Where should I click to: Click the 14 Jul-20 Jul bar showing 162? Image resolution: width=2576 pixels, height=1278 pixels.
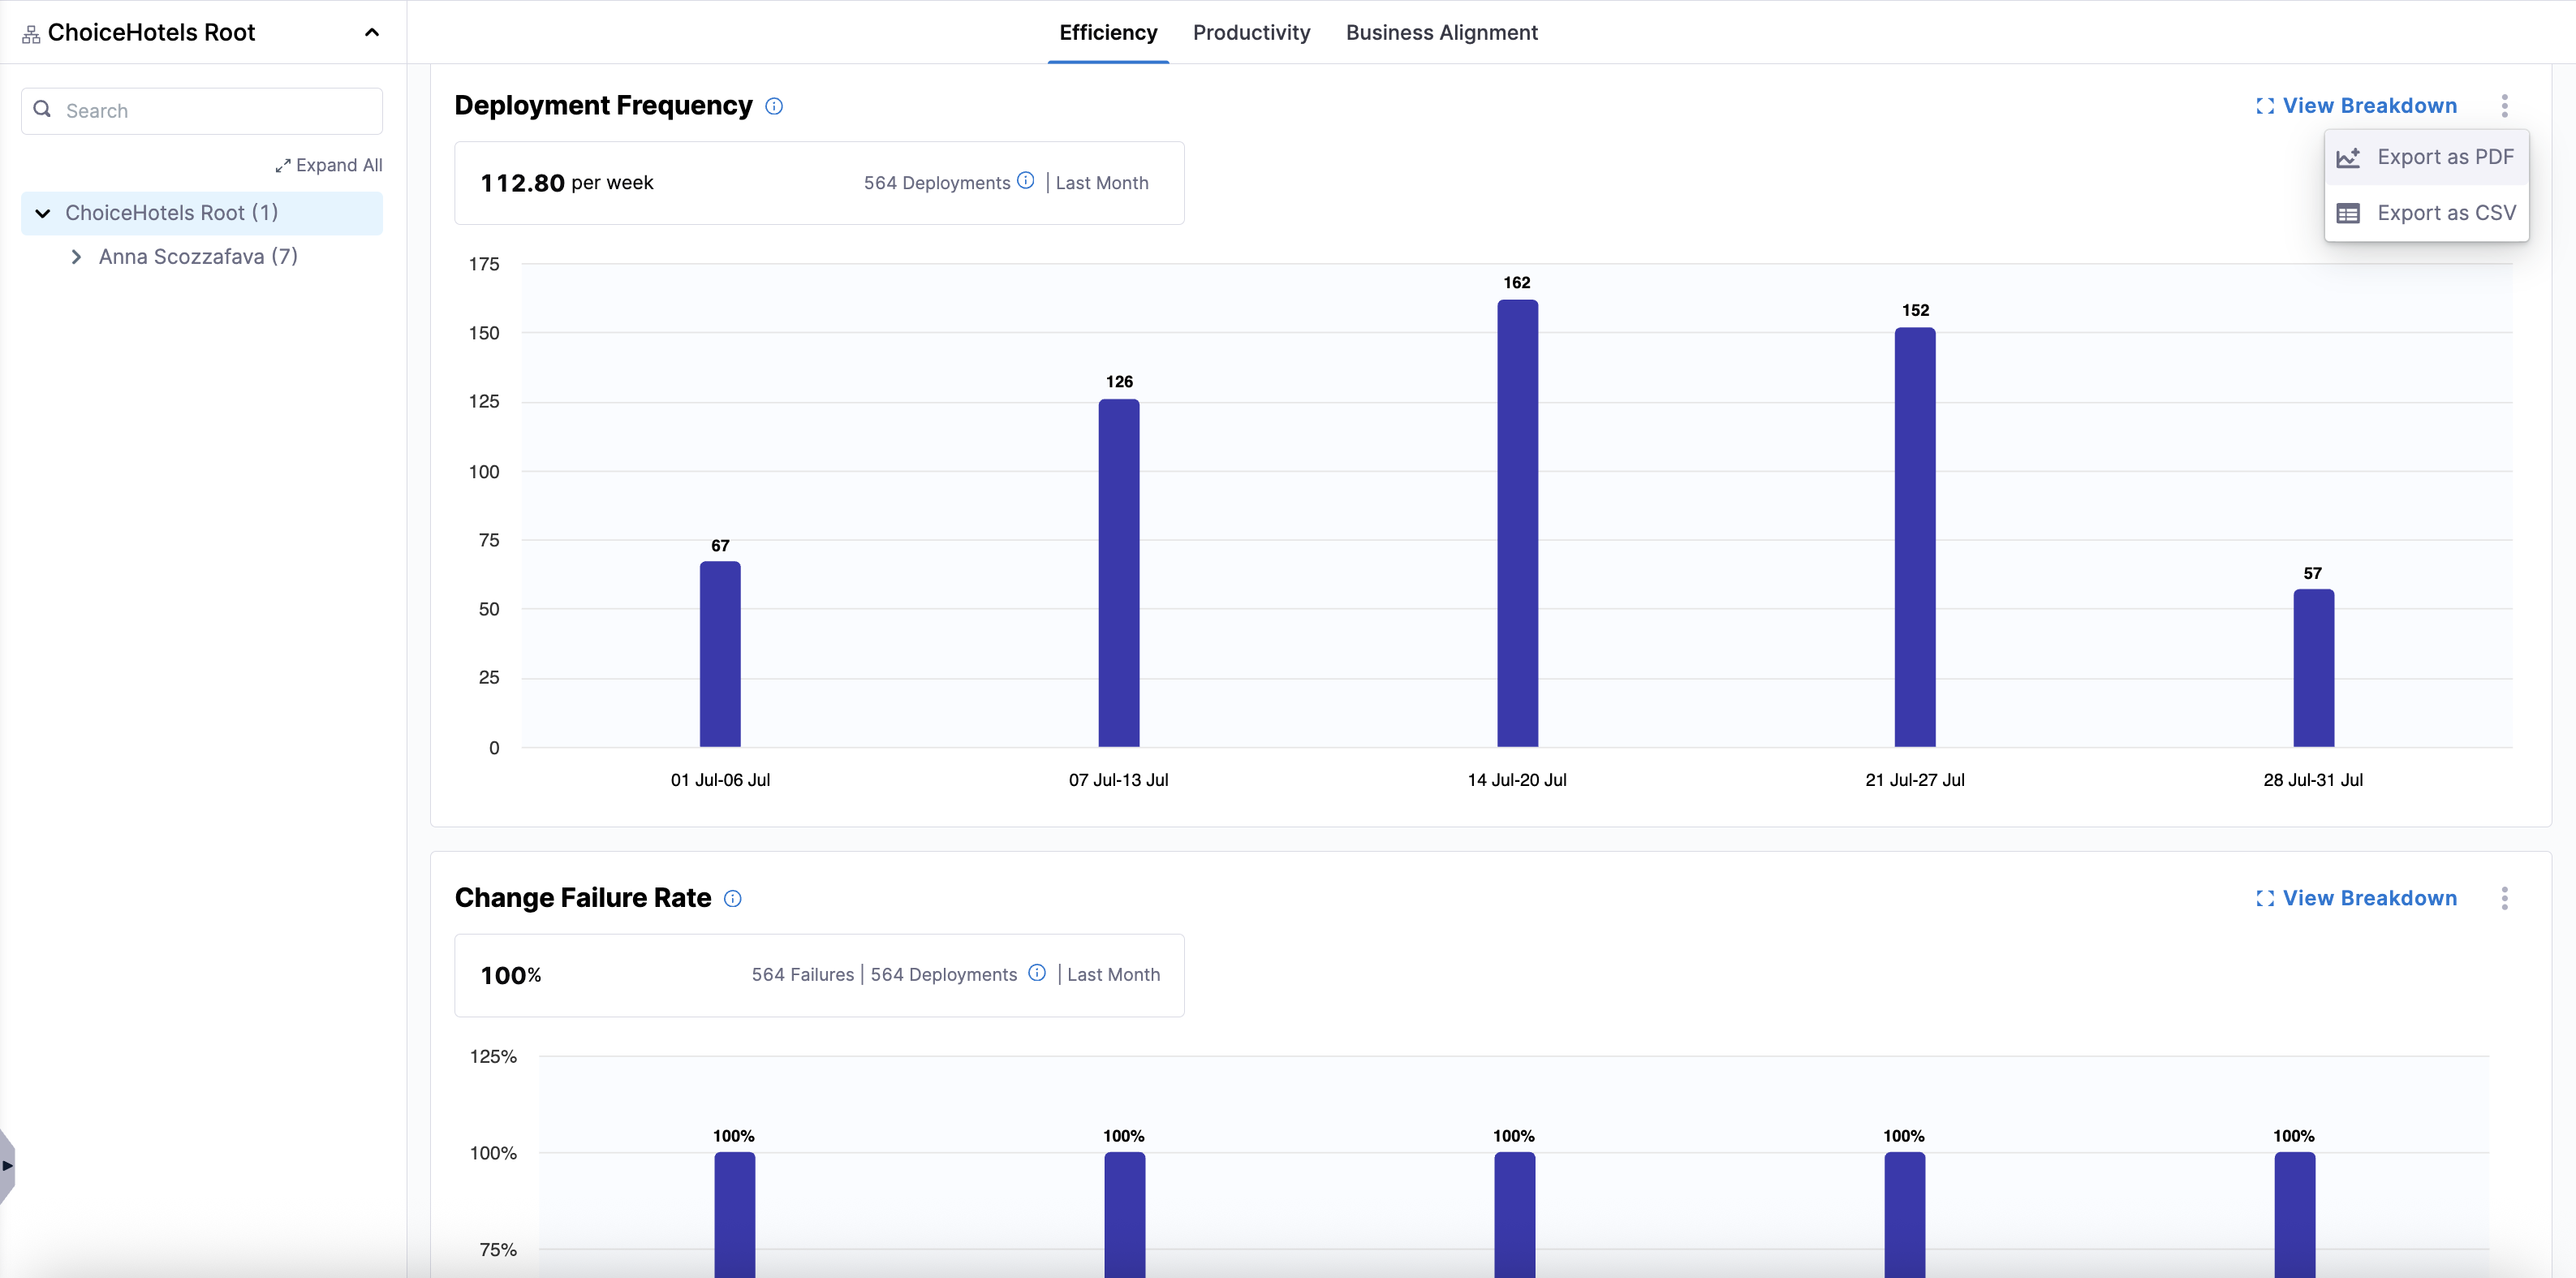click(x=1516, y=522)
